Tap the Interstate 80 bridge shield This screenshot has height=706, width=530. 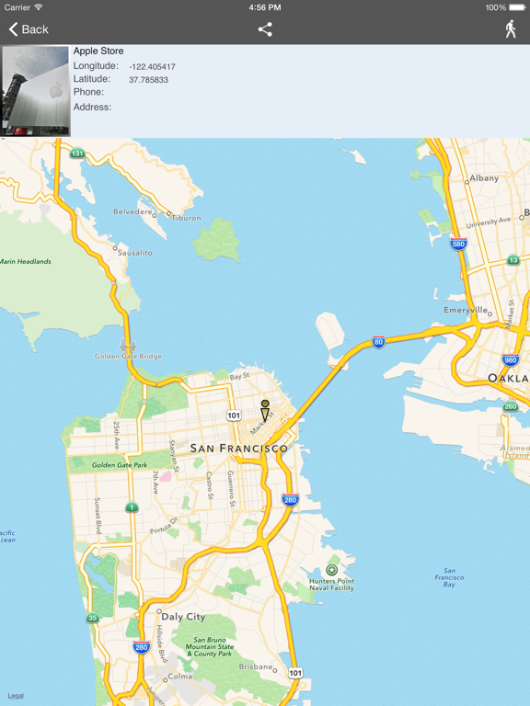pyautogui.click(x=378, y=342)
